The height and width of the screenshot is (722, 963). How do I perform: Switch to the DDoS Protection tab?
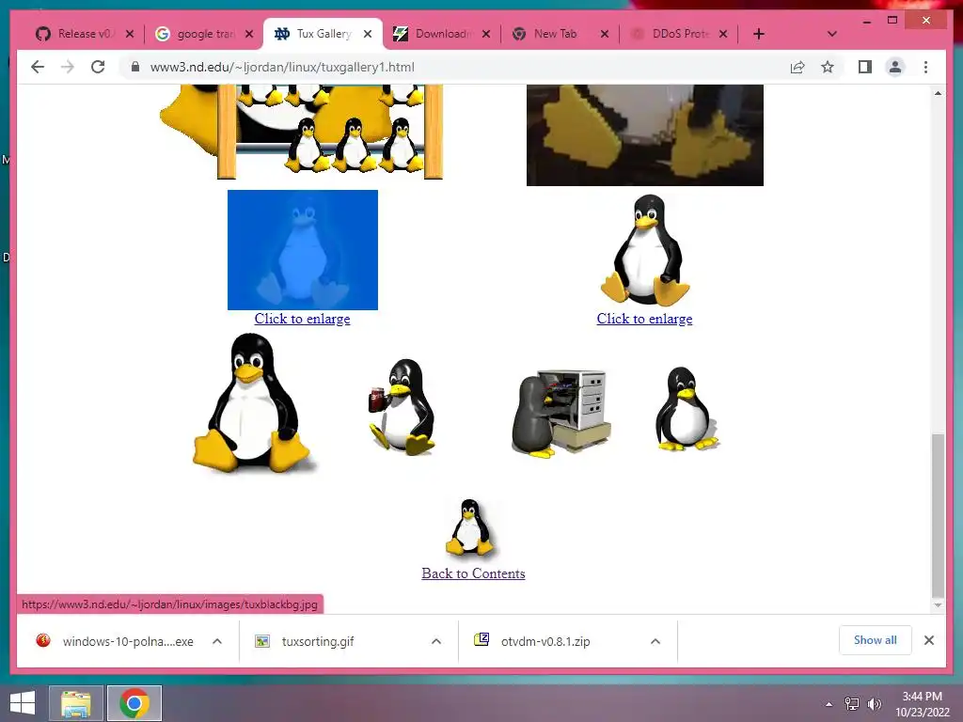coord(671,34)
